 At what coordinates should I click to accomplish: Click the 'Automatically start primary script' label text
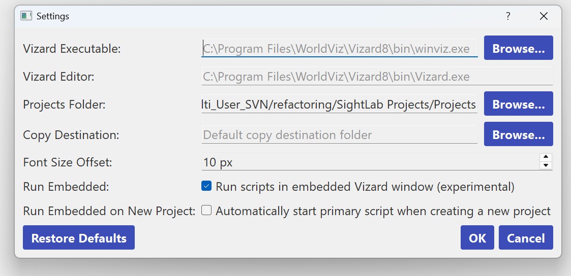click(x=383, y=211)
